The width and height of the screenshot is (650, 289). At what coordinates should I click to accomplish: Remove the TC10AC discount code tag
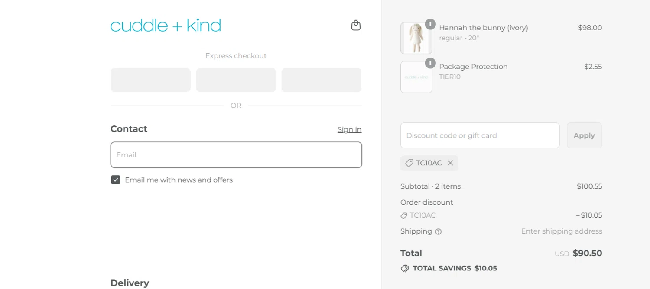coord(450,163)
